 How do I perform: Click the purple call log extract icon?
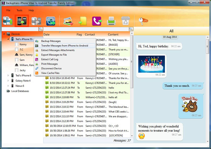(x=97, y=21)
